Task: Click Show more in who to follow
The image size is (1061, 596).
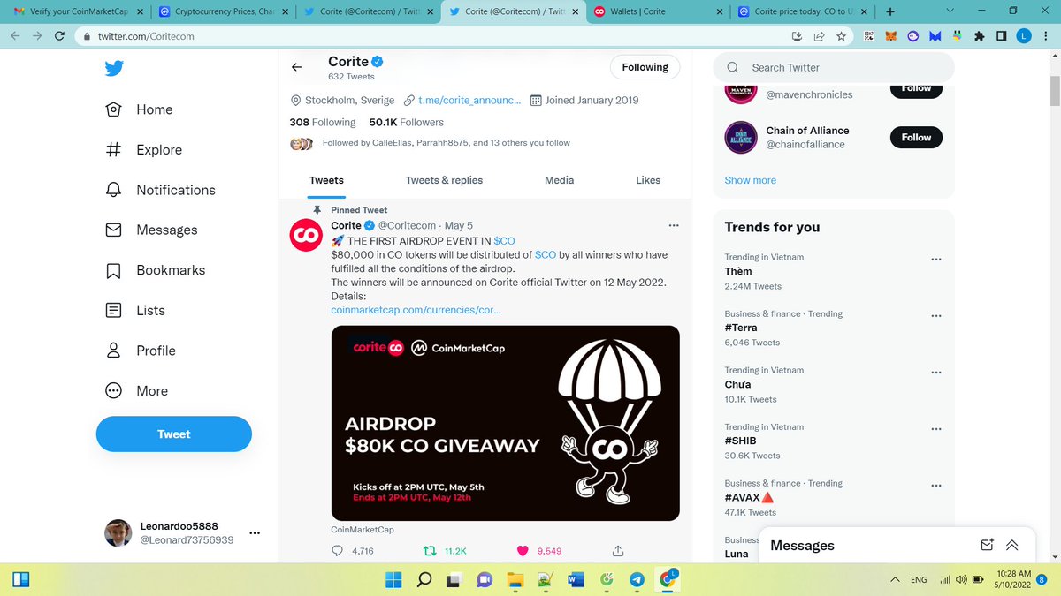Action: click(750, 180)
